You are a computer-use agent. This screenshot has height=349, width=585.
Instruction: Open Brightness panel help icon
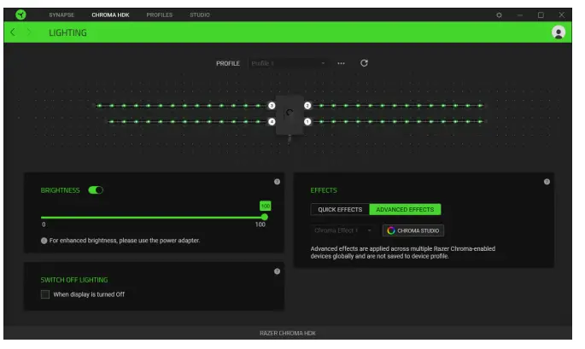tap(277, 182)
